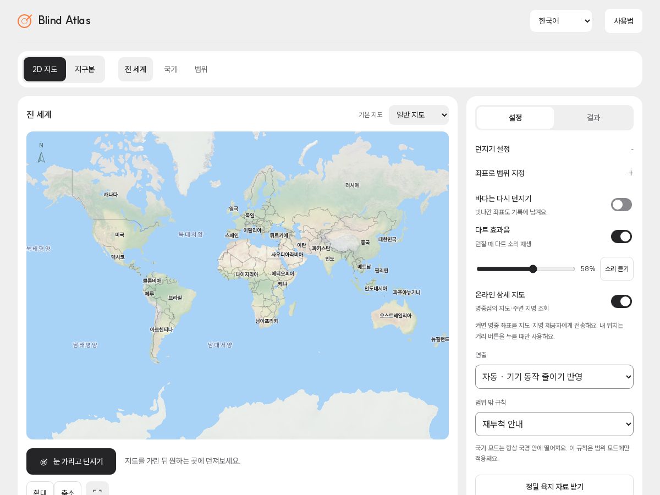Select the 전 세계 mode tab
This screenshot has height=495, width=660.
coord(135,69)
